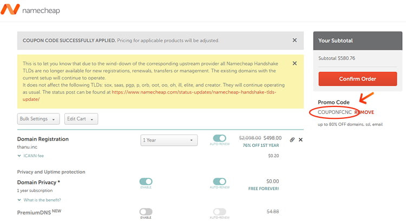This screenshot has width=406, height=222.
Task: Click 'up to 80% OFF domains' description
Action: pos(350,124)
